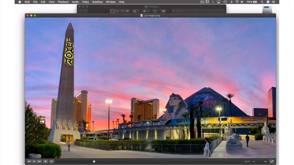Click the playback position slider knob

94,161
